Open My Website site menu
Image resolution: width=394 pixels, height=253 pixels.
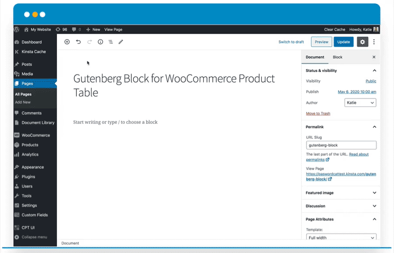point(37,29)
